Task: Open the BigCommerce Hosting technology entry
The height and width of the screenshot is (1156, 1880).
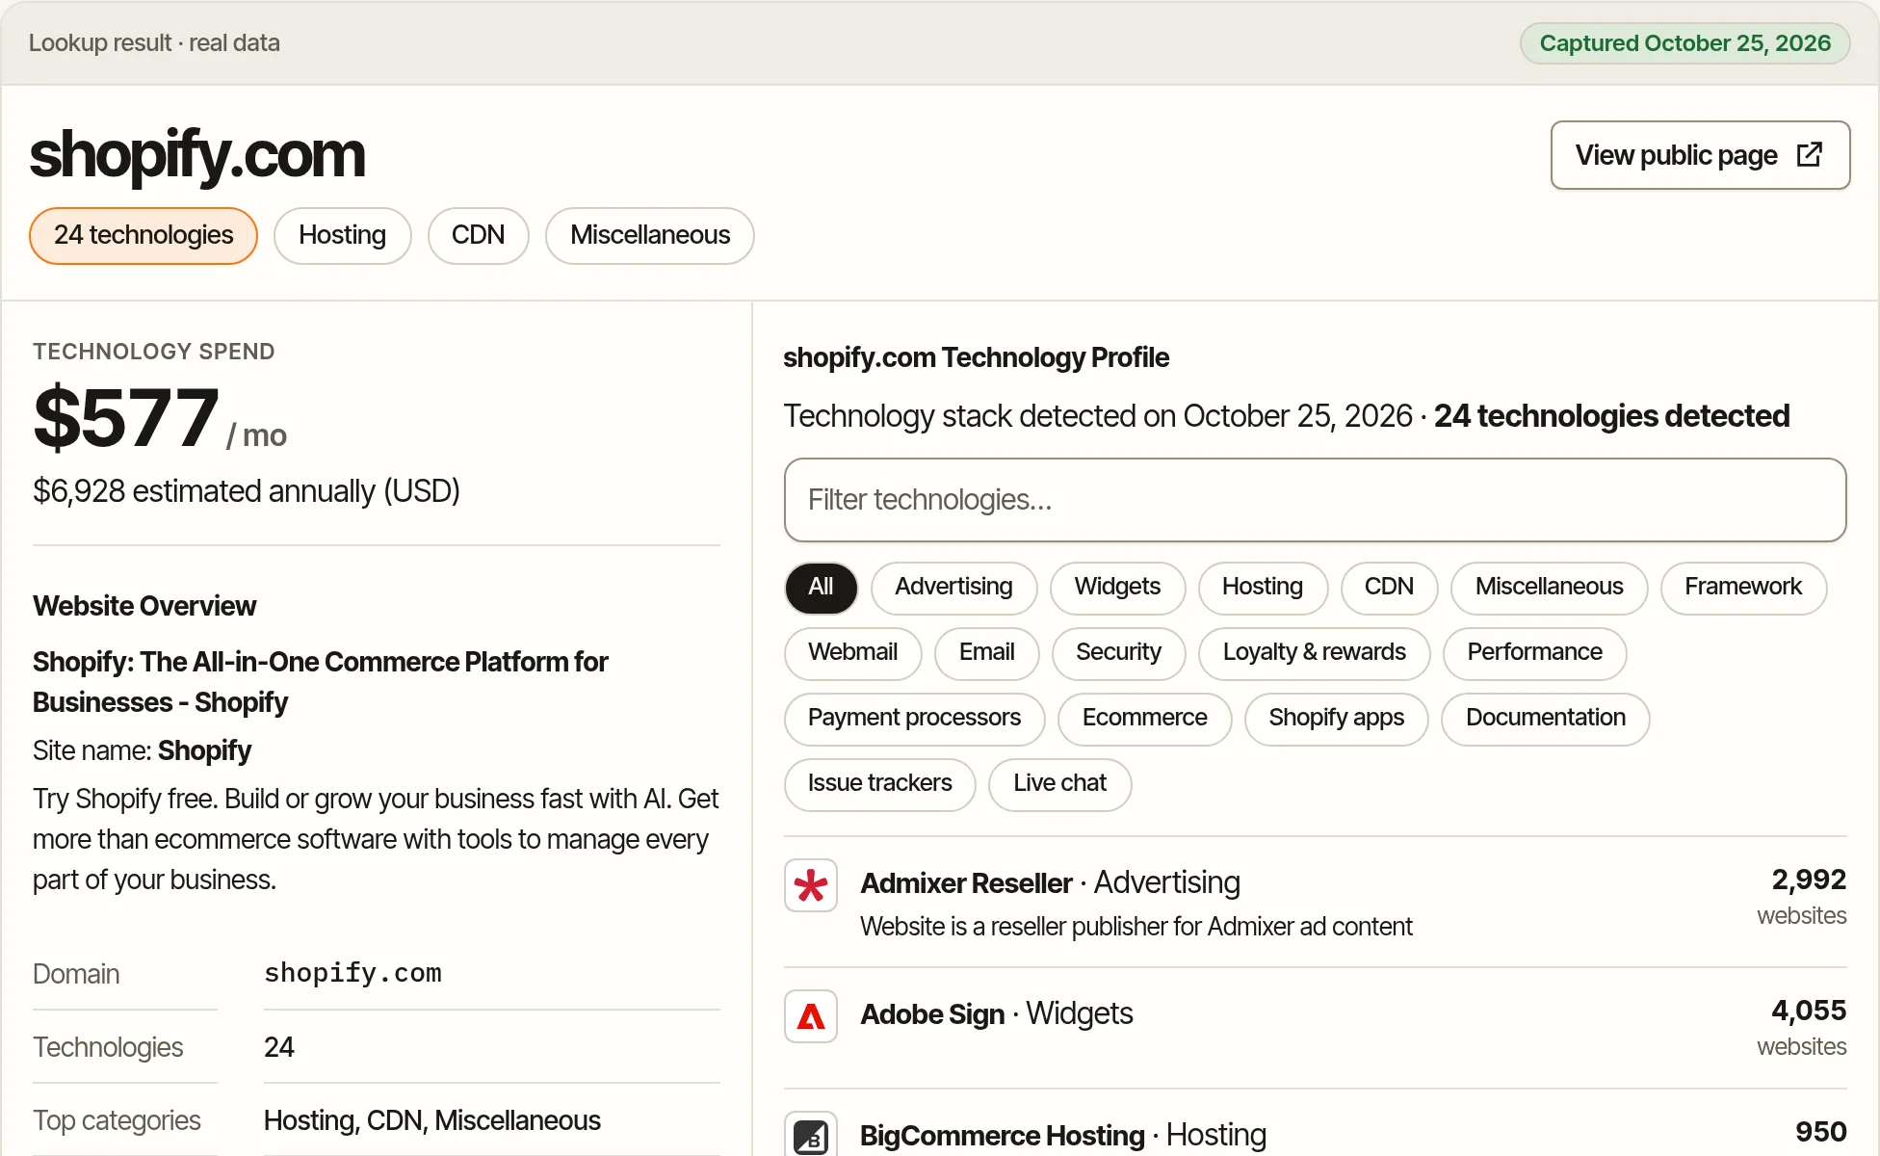Action: pyautogui.click(x=1315, y=1123)
